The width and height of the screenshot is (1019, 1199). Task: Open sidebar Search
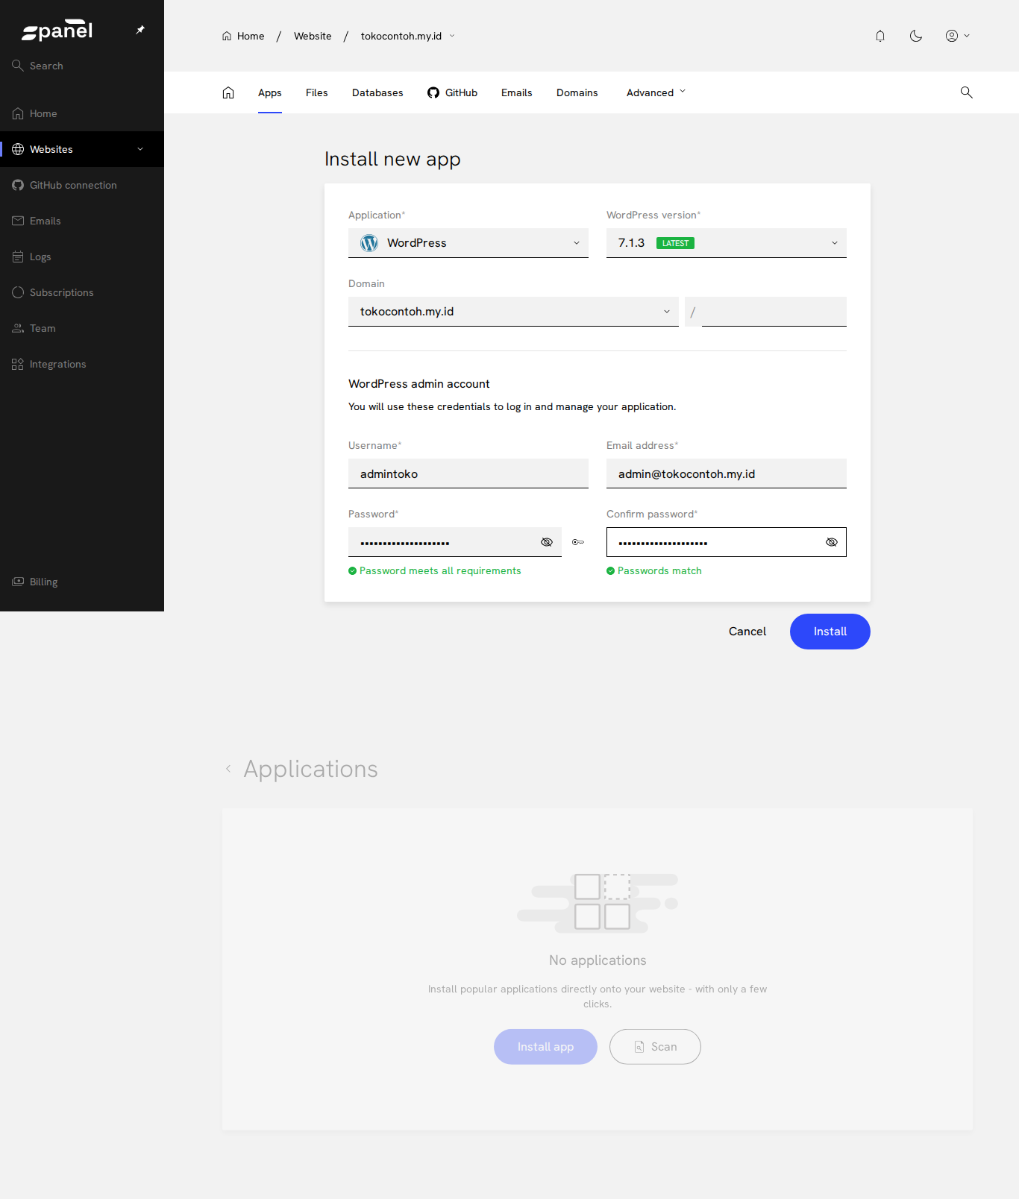[x=82, y=66]
